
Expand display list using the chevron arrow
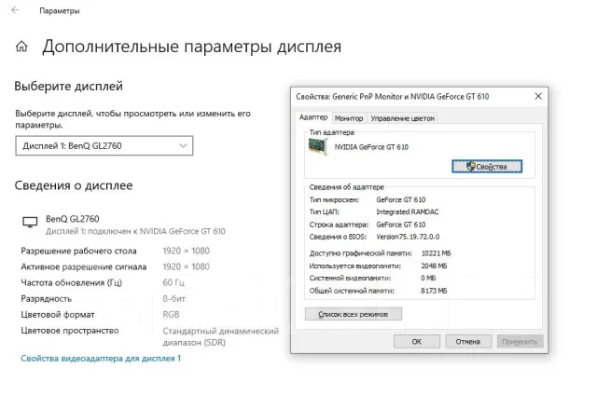point(183,145)
